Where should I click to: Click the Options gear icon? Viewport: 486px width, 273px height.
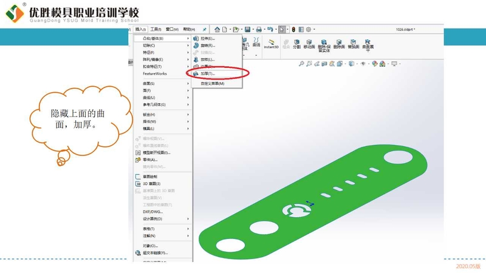click(309, 29)
